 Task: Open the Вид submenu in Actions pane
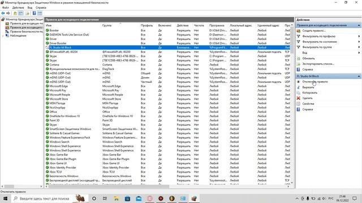pyautogui.click(x=328, y=52)
